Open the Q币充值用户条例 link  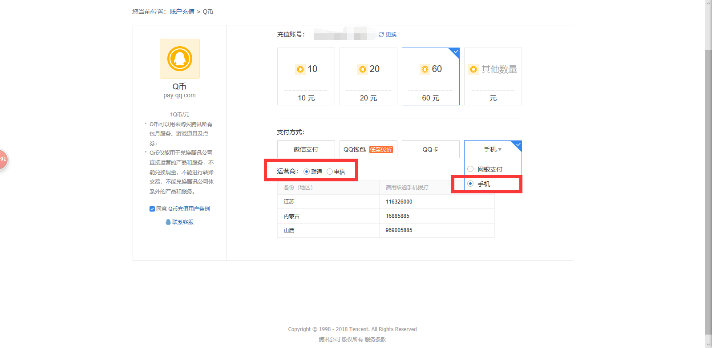189,209
